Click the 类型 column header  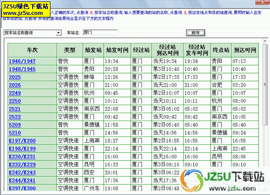pyautogui.click(x=70, y=50)
